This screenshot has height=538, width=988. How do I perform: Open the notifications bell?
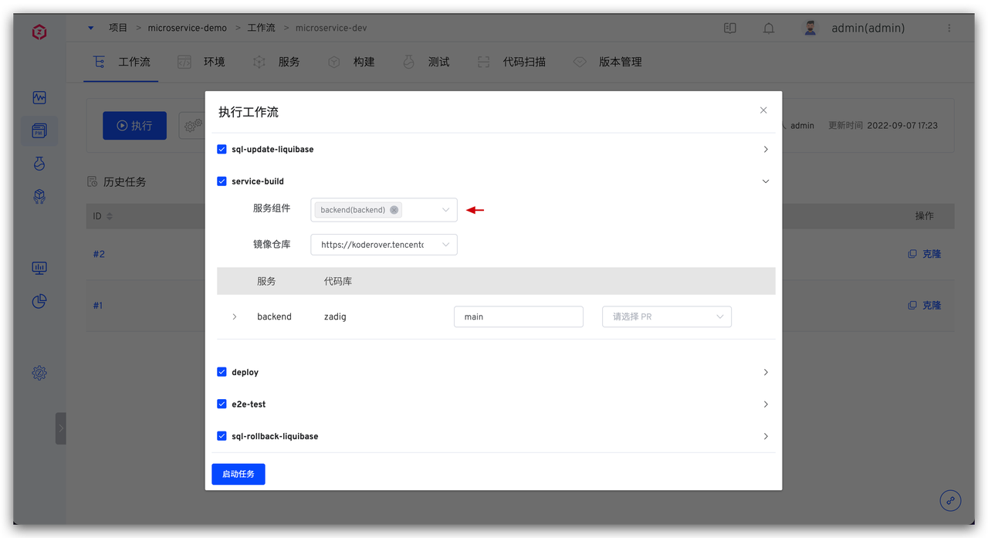click(769, 28)
